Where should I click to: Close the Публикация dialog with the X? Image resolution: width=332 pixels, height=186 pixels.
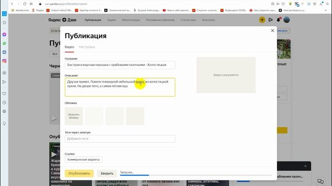272,30
